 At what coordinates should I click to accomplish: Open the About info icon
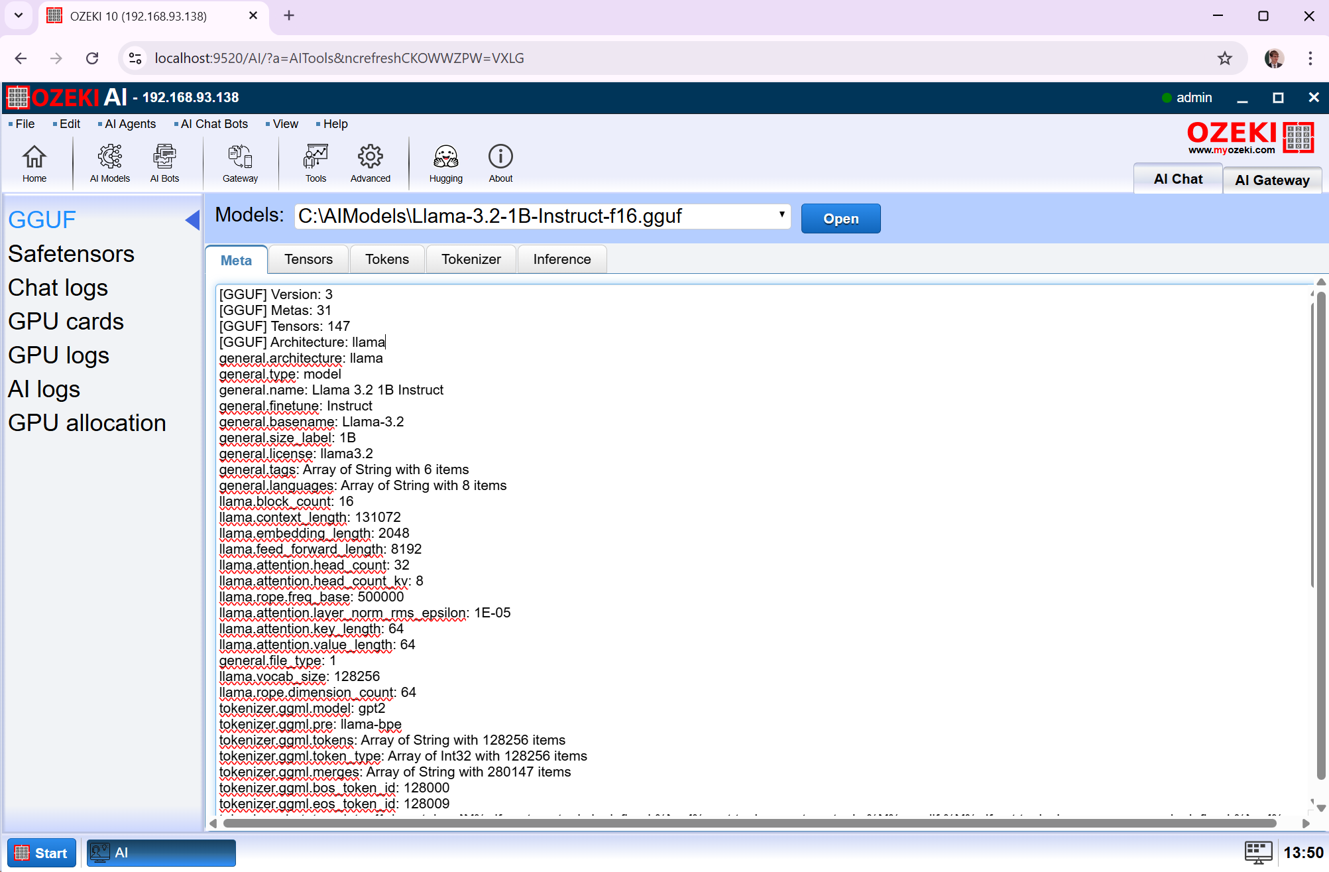point(500,163)
